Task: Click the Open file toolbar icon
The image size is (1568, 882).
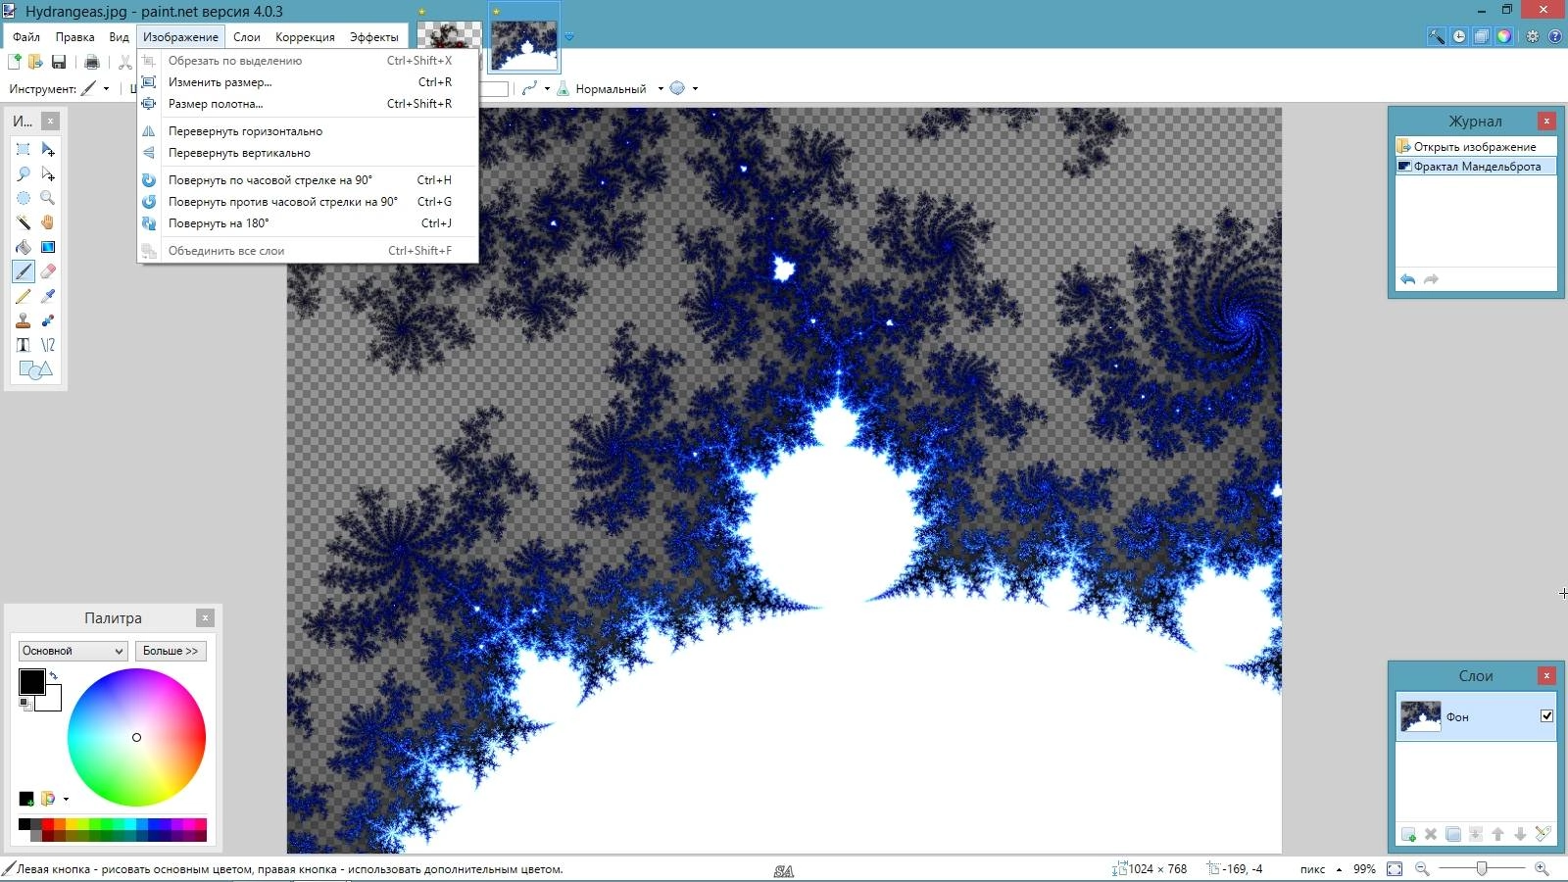Action: 36,62
